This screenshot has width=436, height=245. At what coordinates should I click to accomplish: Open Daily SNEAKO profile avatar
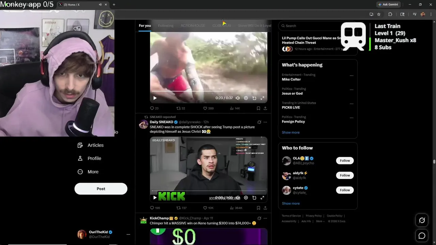(143, 124)
